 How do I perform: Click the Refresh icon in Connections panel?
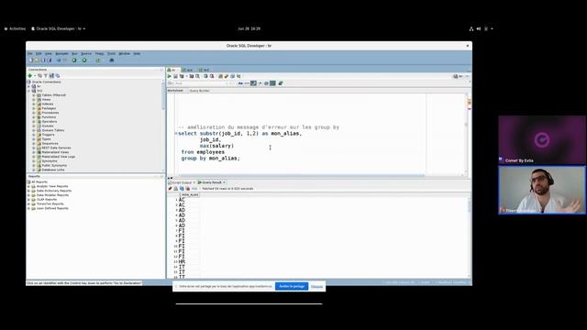click(40, 75)
